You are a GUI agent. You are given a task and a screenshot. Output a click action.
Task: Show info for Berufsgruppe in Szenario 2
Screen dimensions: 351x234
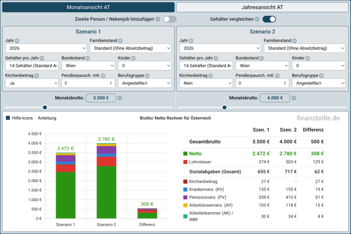(x=321, y=76)
